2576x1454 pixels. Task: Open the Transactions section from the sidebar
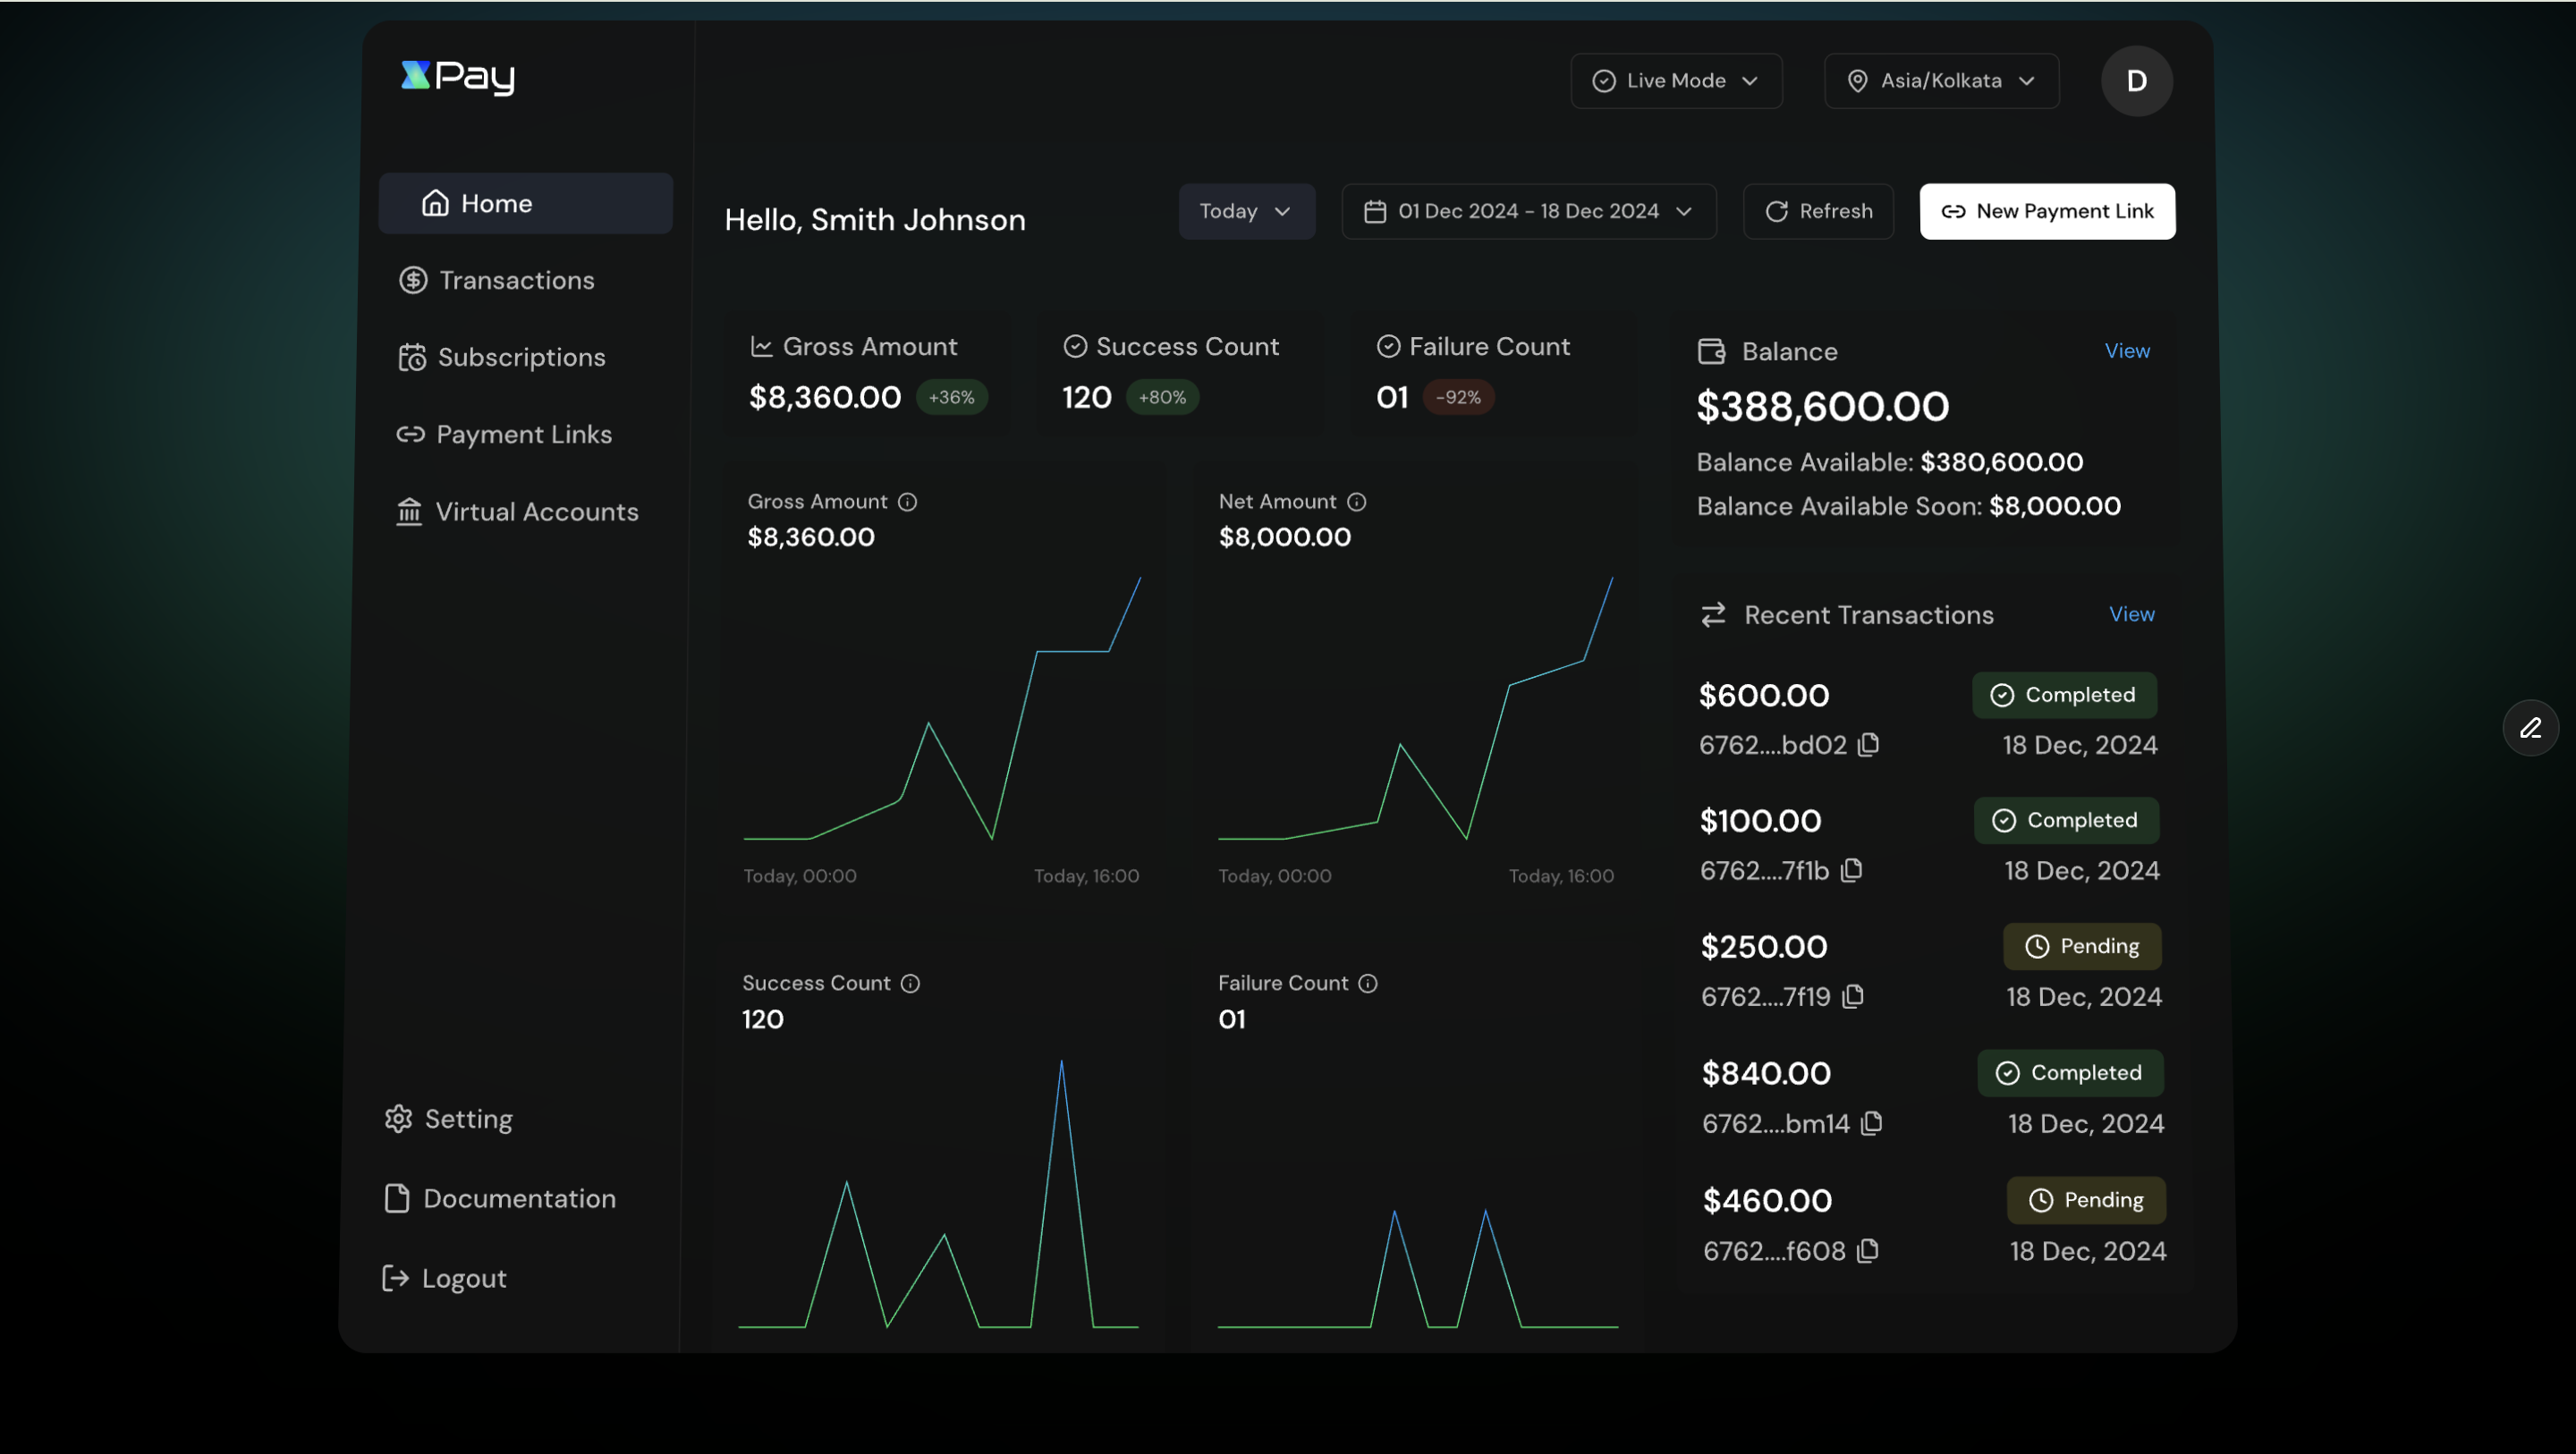pyautogui.click(x=515, y=280)
